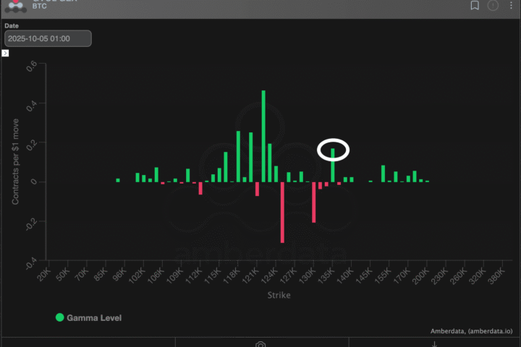This screenshot has height=347, width=521.
Task: Click the tall green bar near 118K
Action: pos(238,156)
